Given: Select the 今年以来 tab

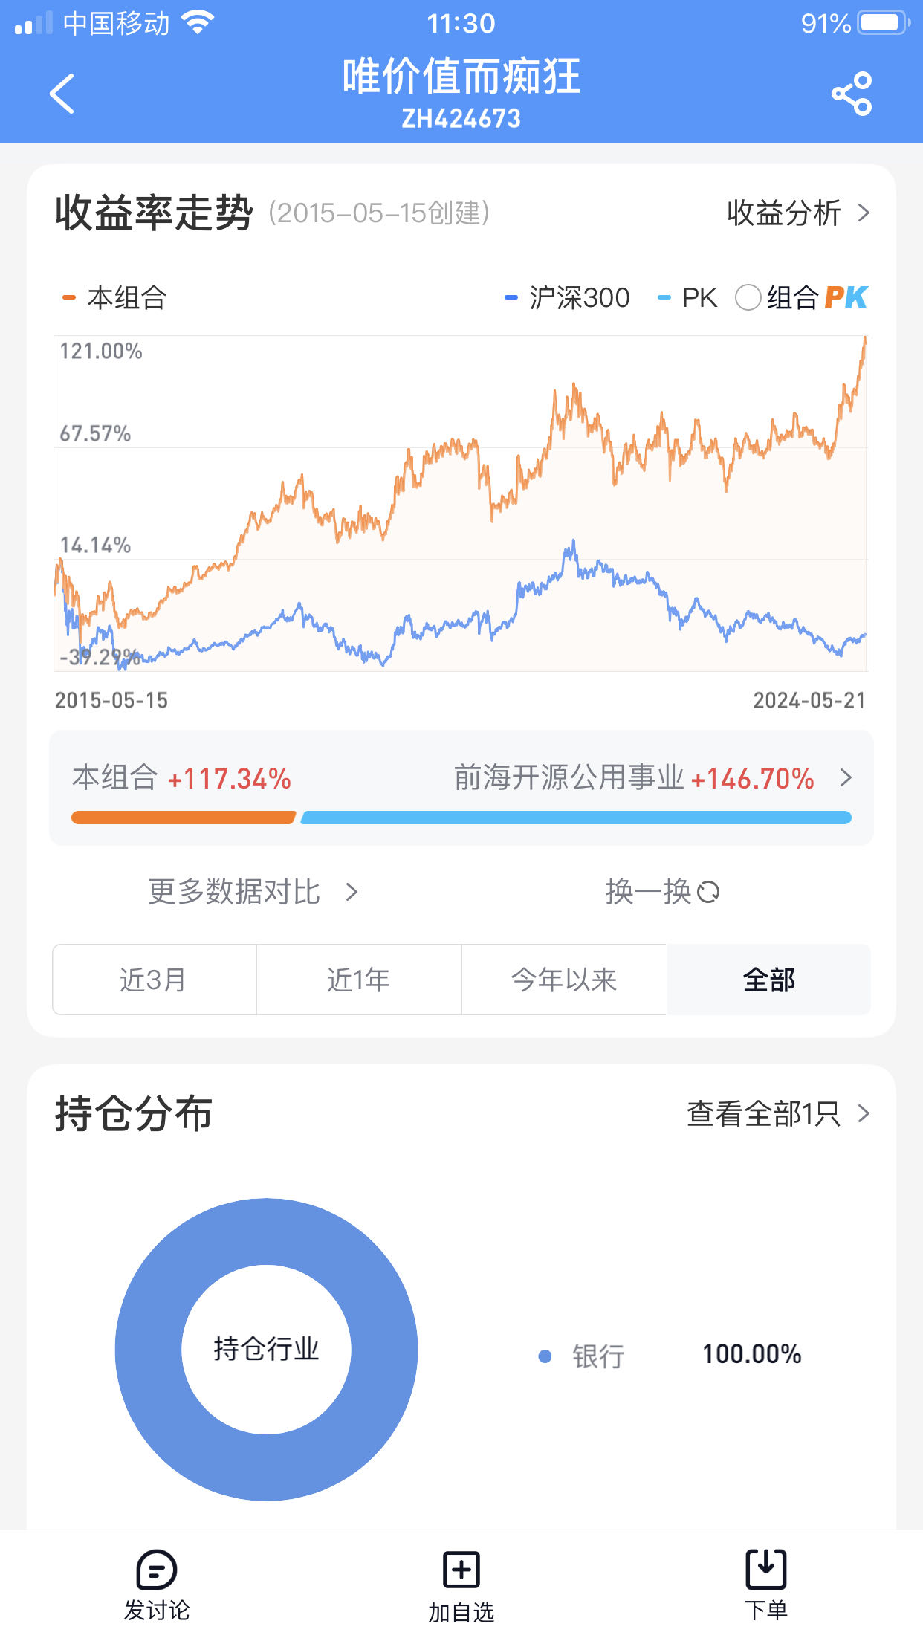Looking at the screenshot, I should pyautogui.click(x=564, y=980).
